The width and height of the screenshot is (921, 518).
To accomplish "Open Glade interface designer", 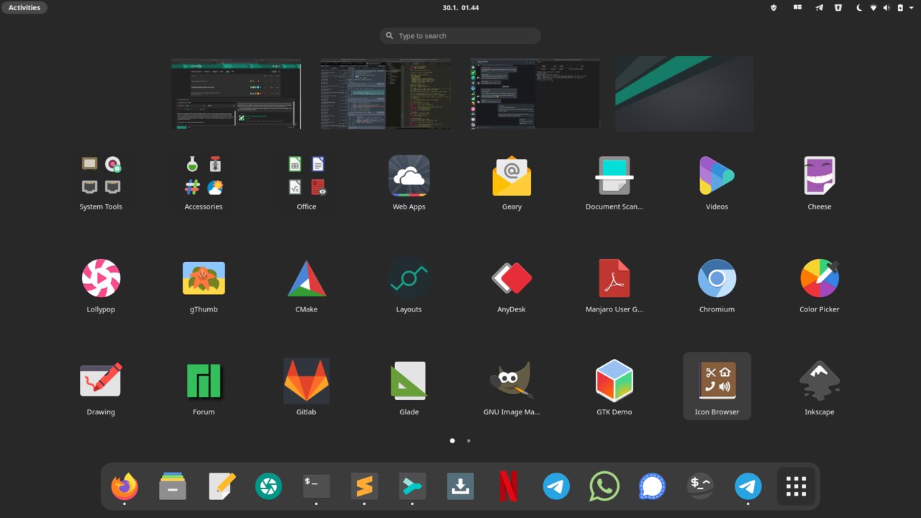I will [x=409, y=380].
